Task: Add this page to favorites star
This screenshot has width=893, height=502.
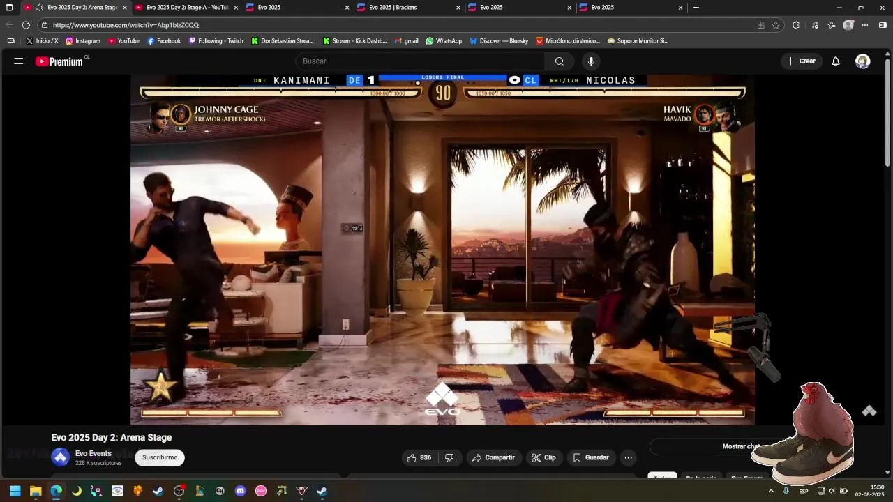Action: point(776,25)
